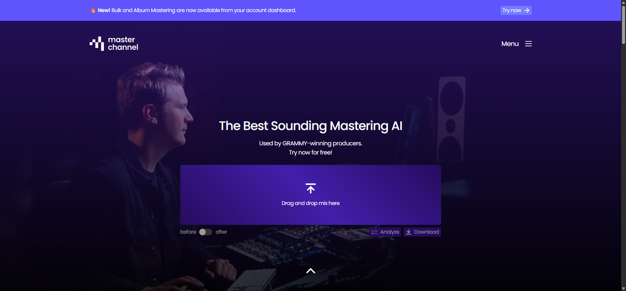Click the scrollbar down arrow
This screenshot has height=291, width=626.
click(x=622, y=287)
